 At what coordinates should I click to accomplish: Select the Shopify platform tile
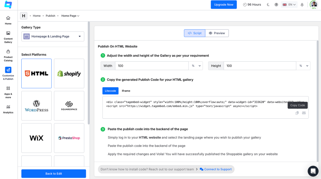[x=69, y=73]
